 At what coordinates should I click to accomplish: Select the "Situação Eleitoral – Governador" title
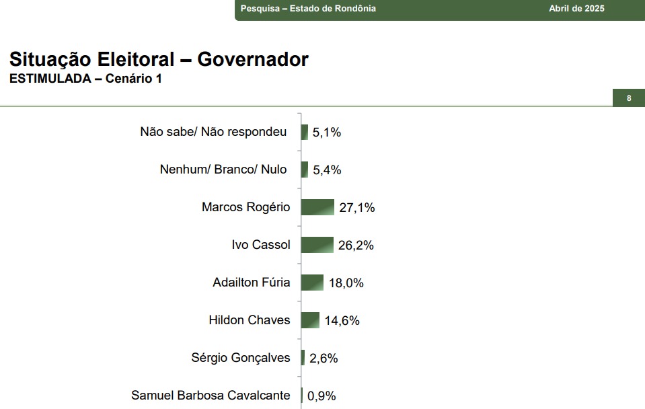pos(159,59)
